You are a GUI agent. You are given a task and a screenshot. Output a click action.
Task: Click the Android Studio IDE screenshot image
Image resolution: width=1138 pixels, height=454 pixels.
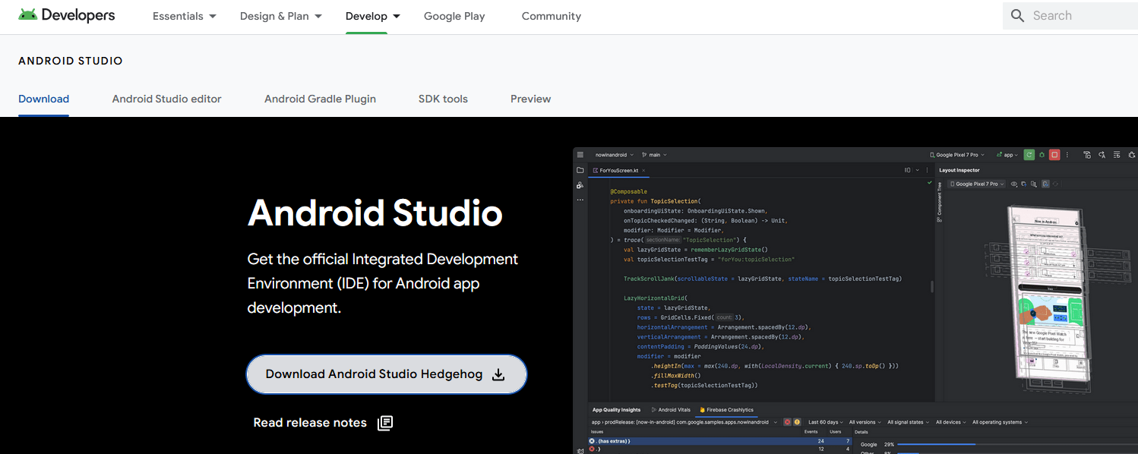855,301
